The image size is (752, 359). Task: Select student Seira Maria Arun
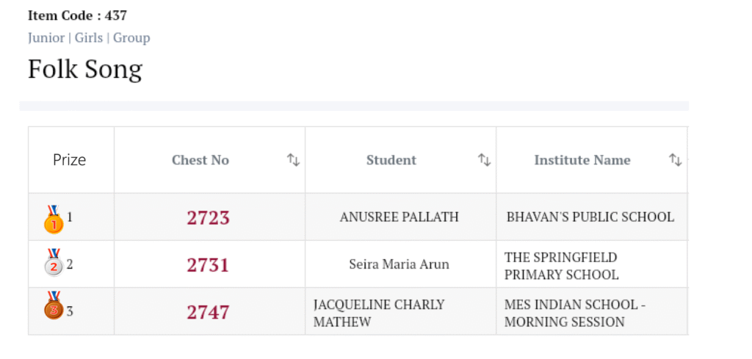(x=399, y=264)
